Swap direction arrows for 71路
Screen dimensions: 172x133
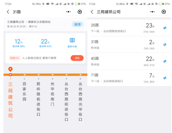click(x=165, y=78)
